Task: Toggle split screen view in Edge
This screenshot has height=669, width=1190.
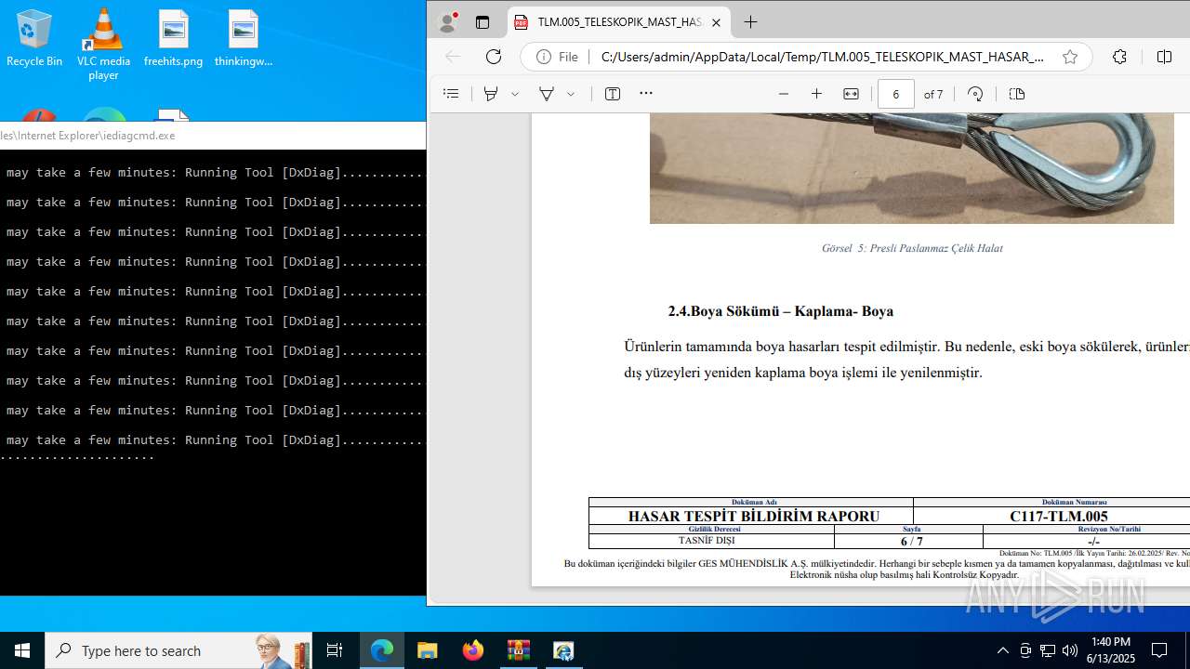Action: pos(1164,57)
